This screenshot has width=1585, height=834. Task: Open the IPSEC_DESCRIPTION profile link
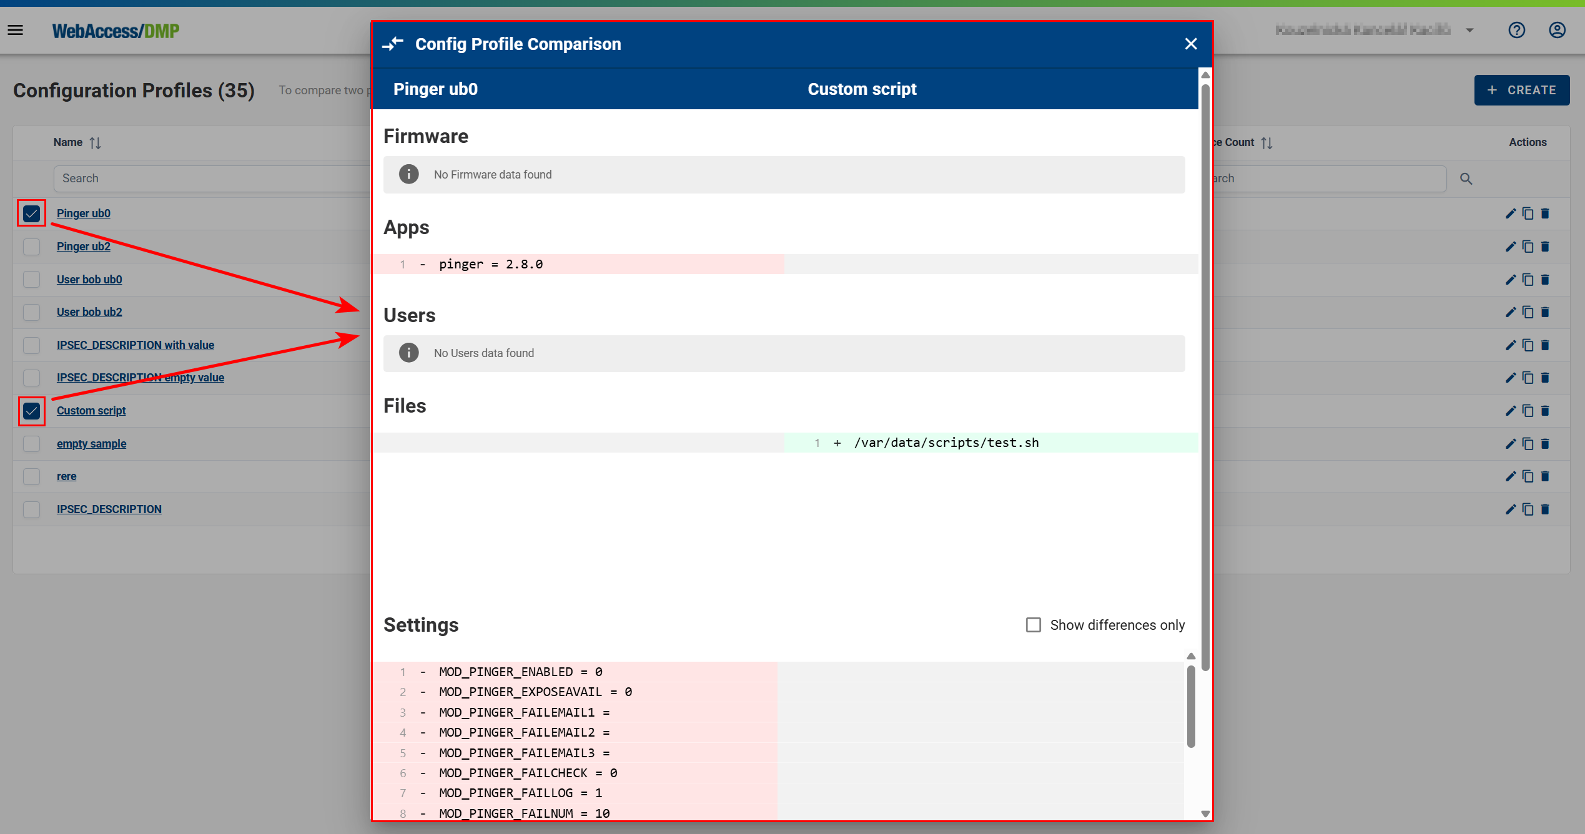point(109,509)
